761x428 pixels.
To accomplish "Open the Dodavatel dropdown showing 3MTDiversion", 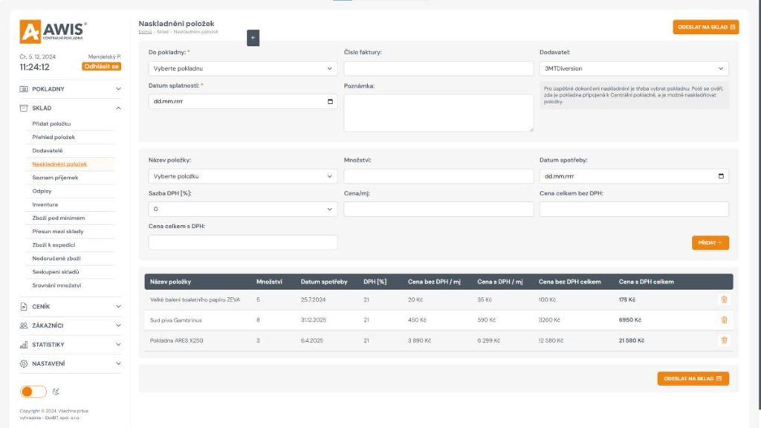I will coord(633,68).
